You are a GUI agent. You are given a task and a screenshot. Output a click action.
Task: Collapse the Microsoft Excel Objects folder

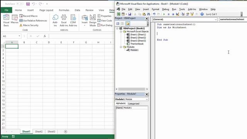[121, 32]
